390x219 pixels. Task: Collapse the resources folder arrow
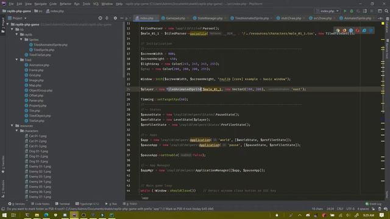point(12,126)
